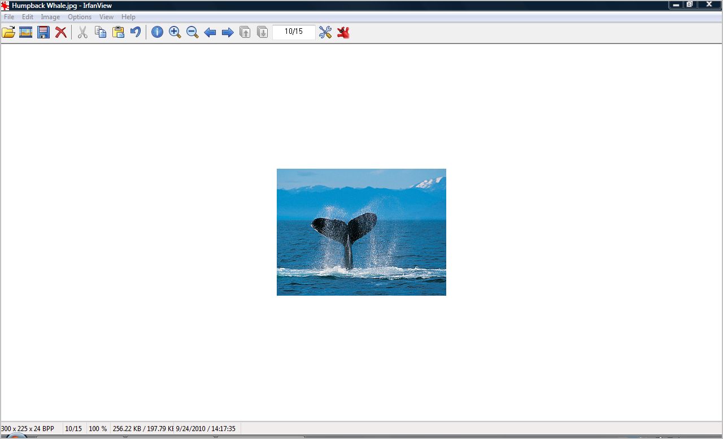Click the Open file folder icon

tap(8, 32)
